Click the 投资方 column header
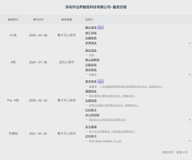The image size is (192, 160). (x=89, y=19)
